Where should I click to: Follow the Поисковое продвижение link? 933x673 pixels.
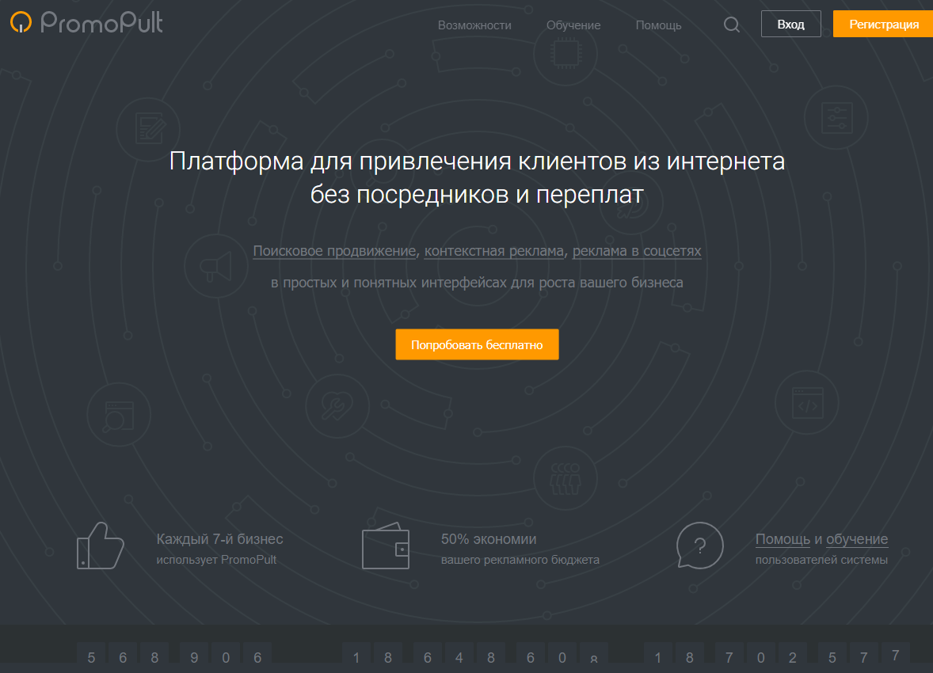click(x=334, y=251)
